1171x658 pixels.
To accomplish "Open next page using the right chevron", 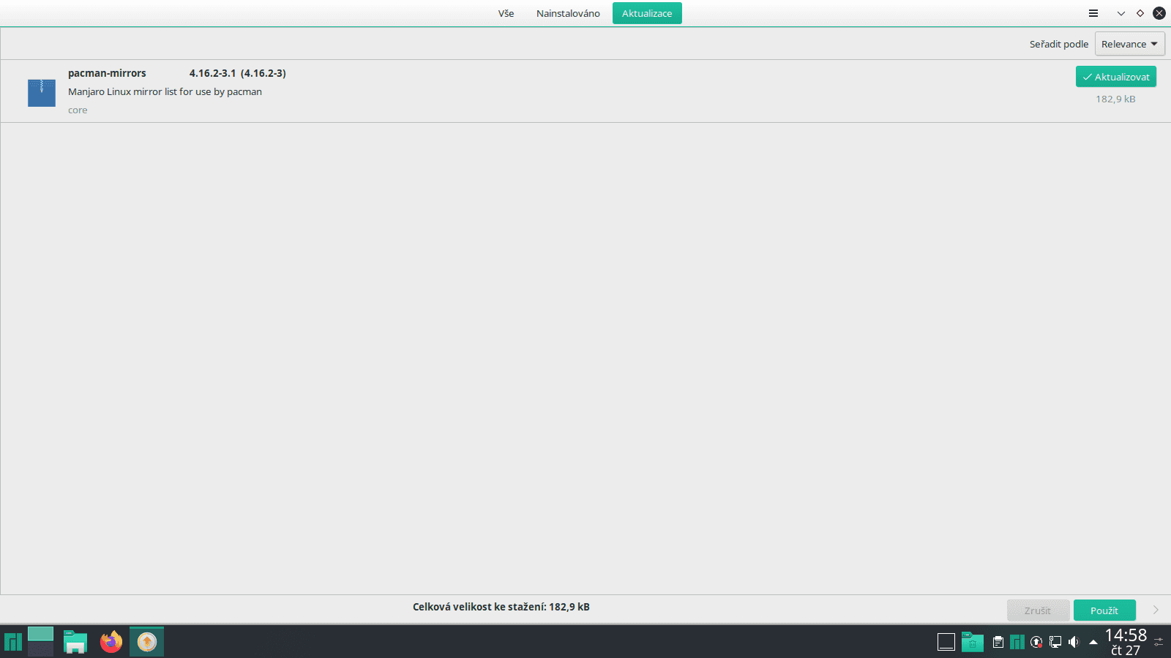I will point(1157,610).
